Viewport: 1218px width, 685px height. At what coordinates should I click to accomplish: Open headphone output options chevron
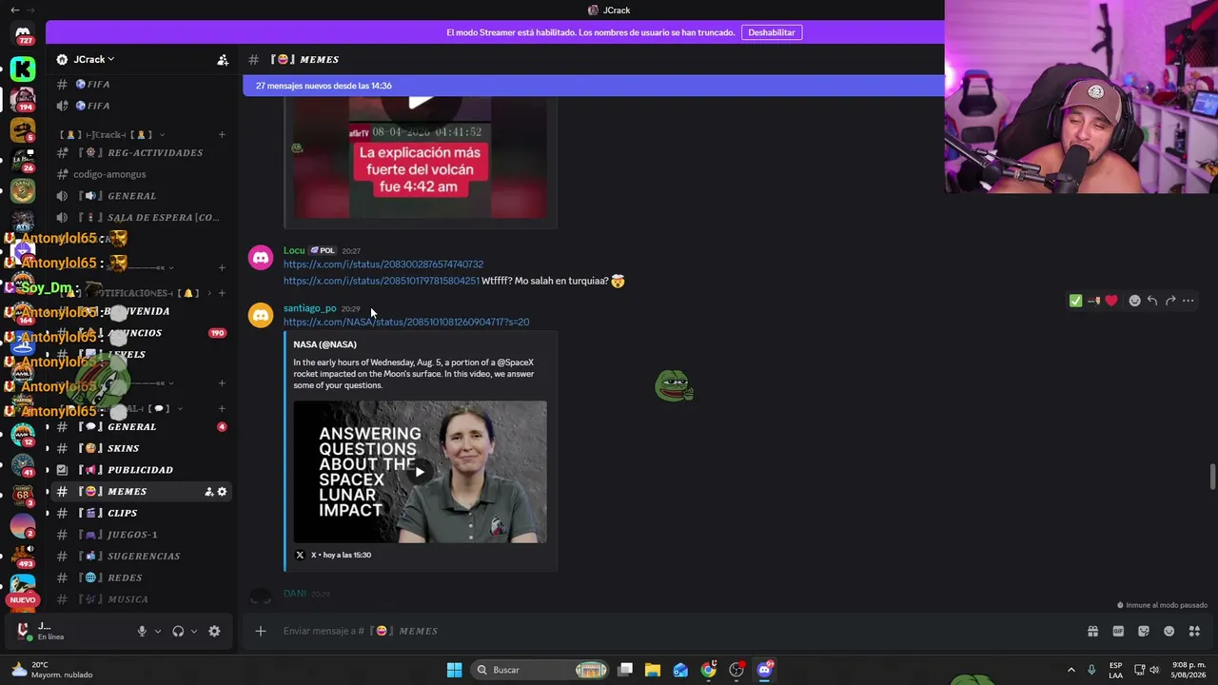tap(194, 631)
